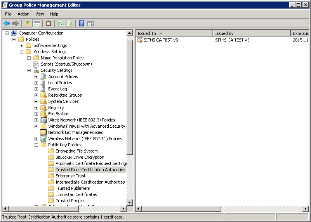Click the Scripts (Startup/Shutdown) icon
311x222 pixels.
pyautogui.click(x=36, y=64)
